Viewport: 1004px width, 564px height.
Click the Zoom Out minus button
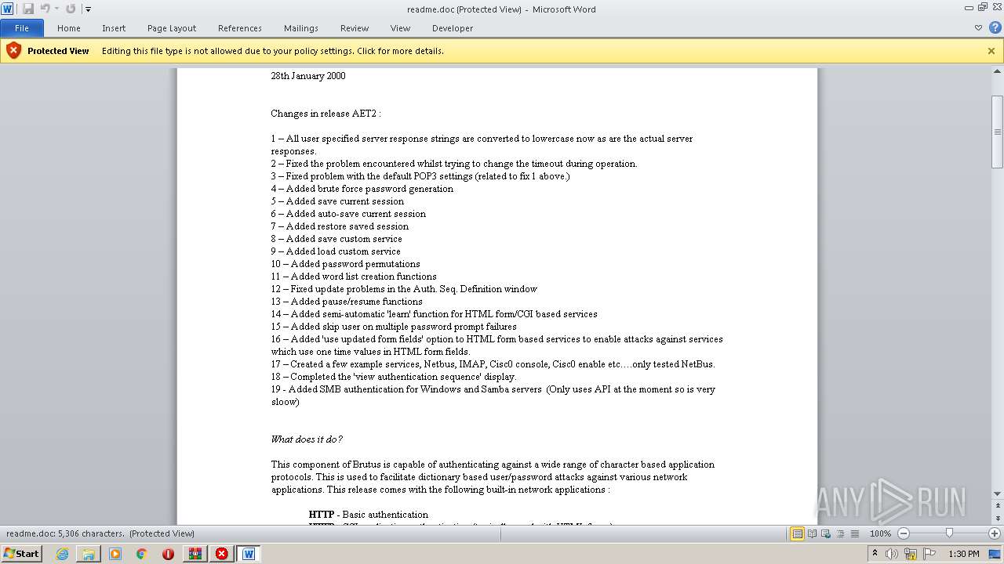(x=903, y=533)
